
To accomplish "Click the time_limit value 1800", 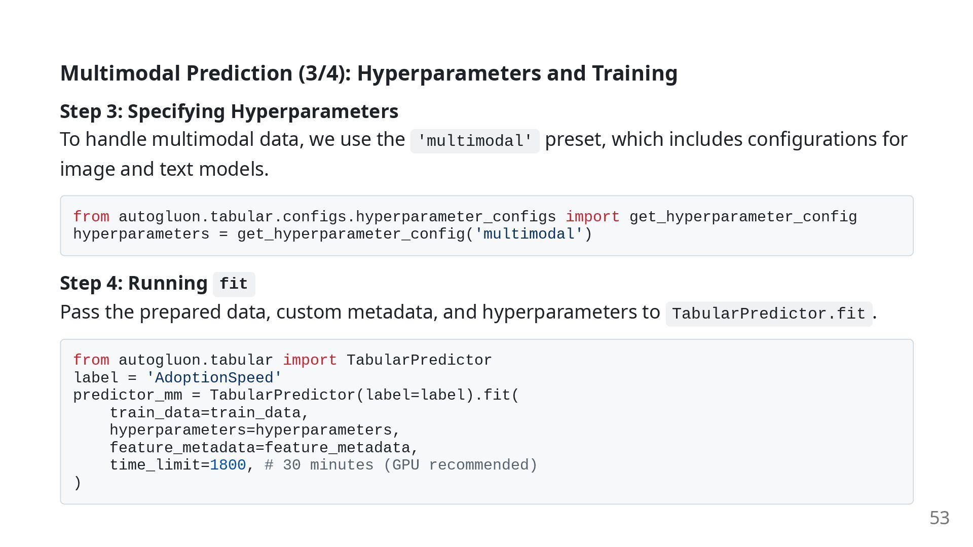I will tap(228, 465).
